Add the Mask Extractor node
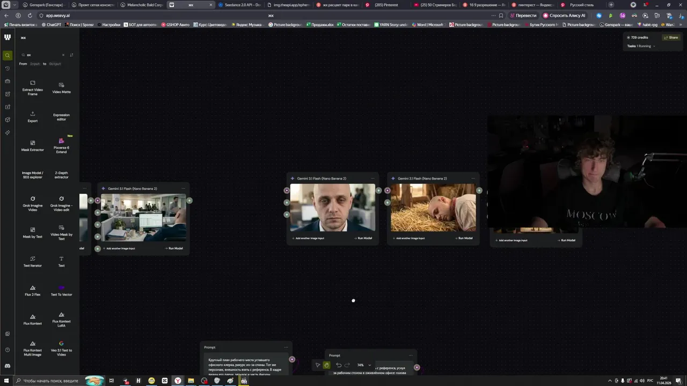Viewport: 687px width, 386px height. (33, 146)
